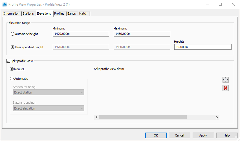Click the Cancel button

click(x=179, y=135)
